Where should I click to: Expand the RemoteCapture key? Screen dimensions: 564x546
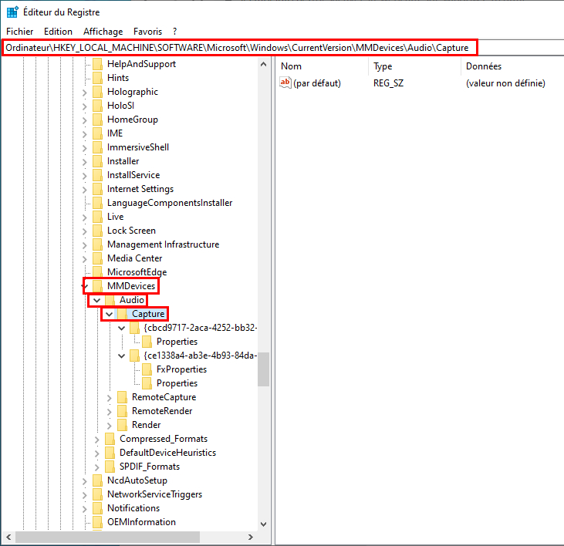point(110,398)
